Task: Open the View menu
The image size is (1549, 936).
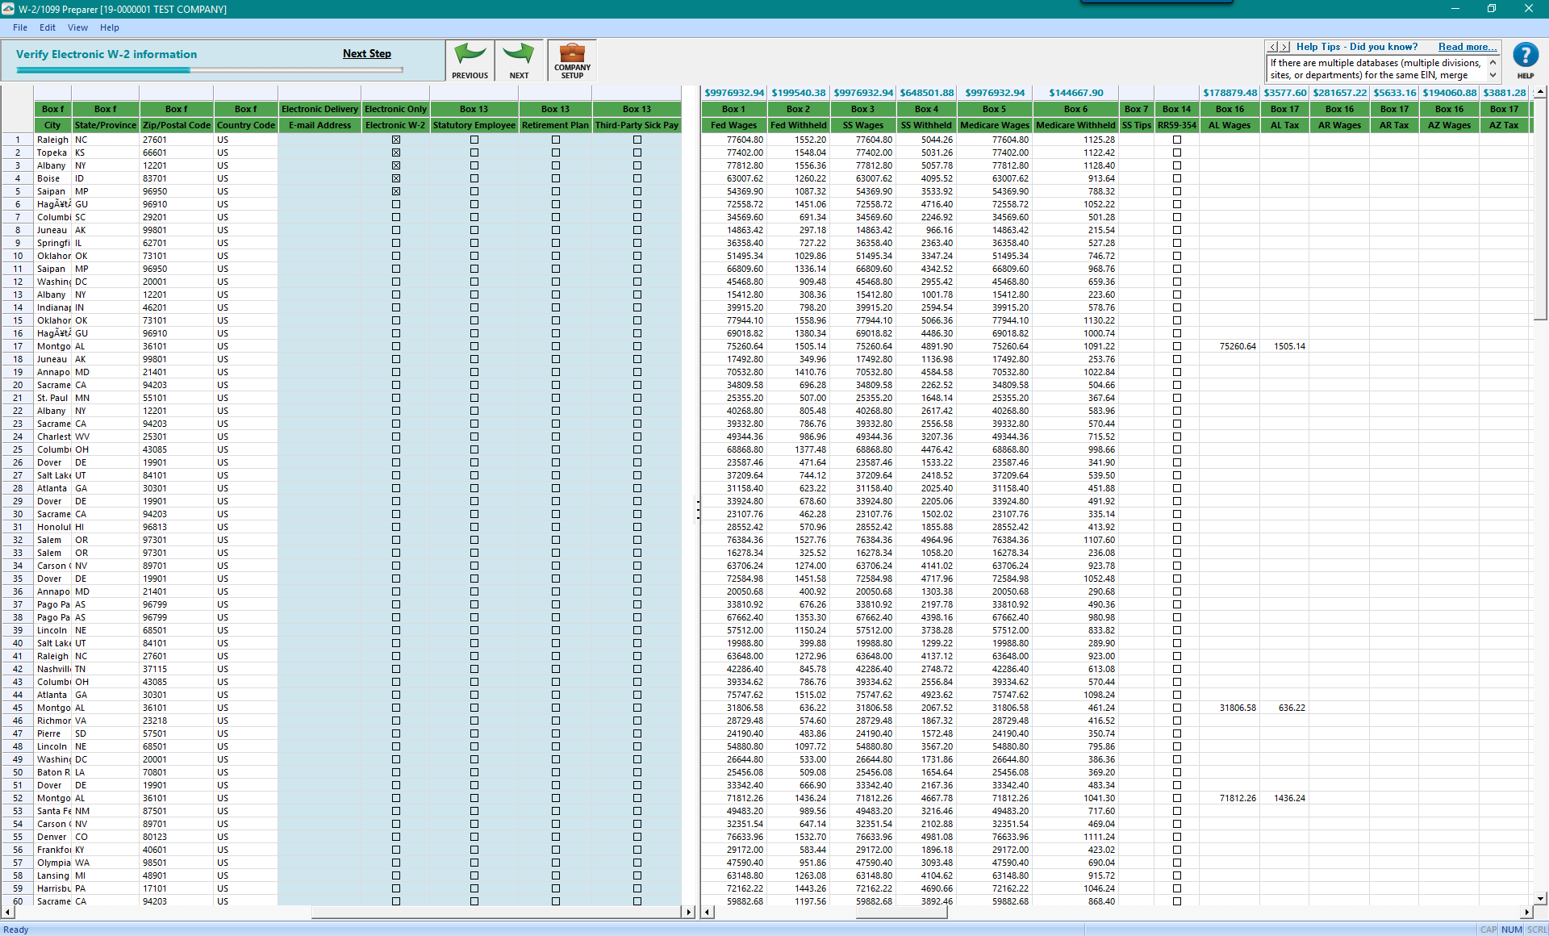Action: pos(77,27)
